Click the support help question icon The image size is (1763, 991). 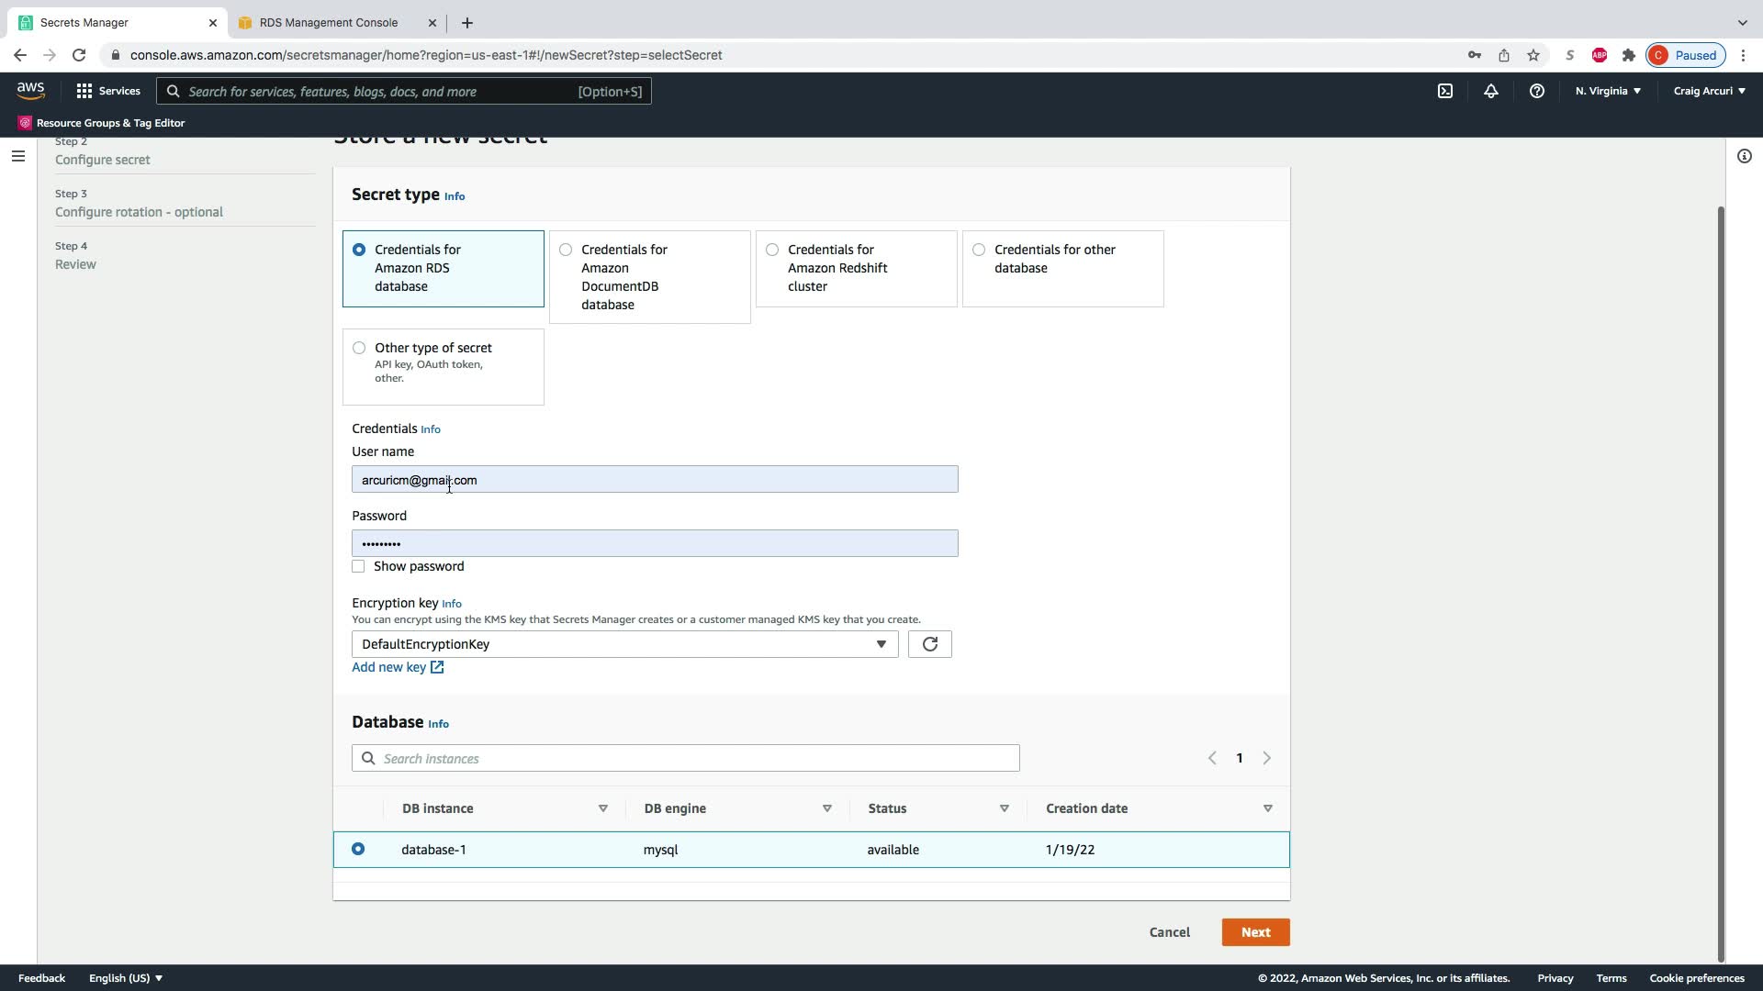point(1537,91)
